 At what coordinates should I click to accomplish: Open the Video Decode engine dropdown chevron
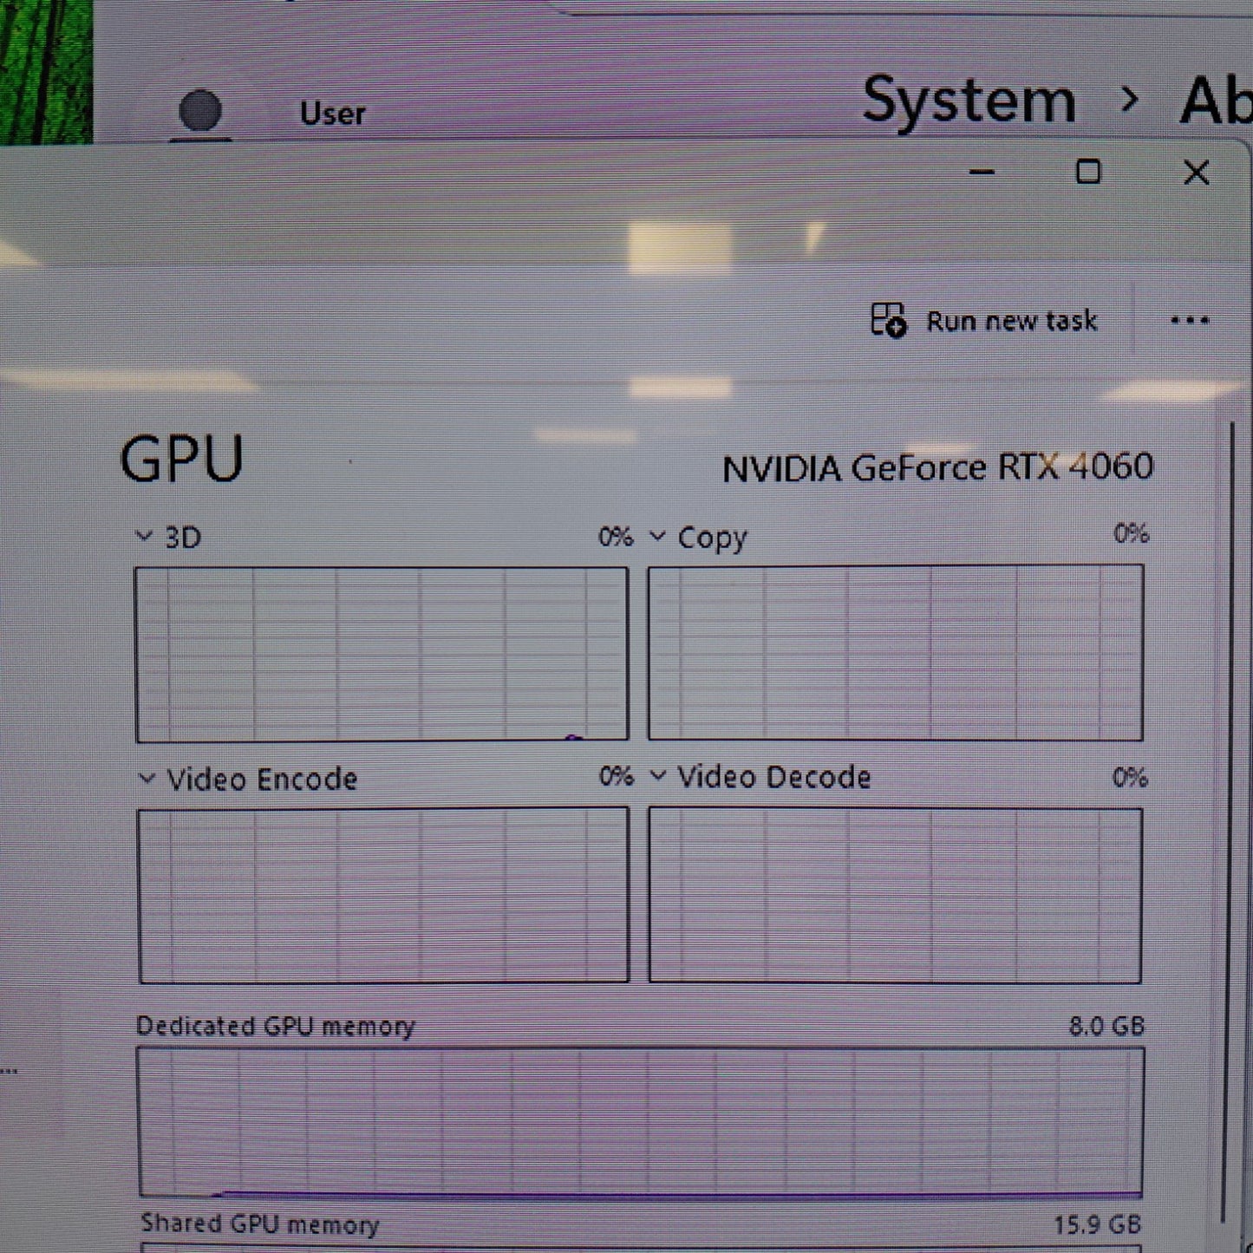point(658,776)
